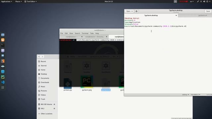Open terminal Help menu
Viewport: 212px width, 119px height.
click(97, 33)
